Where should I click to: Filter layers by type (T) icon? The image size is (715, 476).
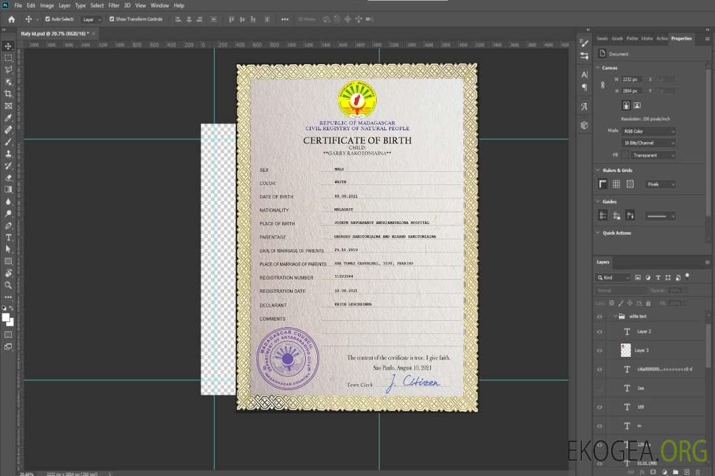coord(658,278)
